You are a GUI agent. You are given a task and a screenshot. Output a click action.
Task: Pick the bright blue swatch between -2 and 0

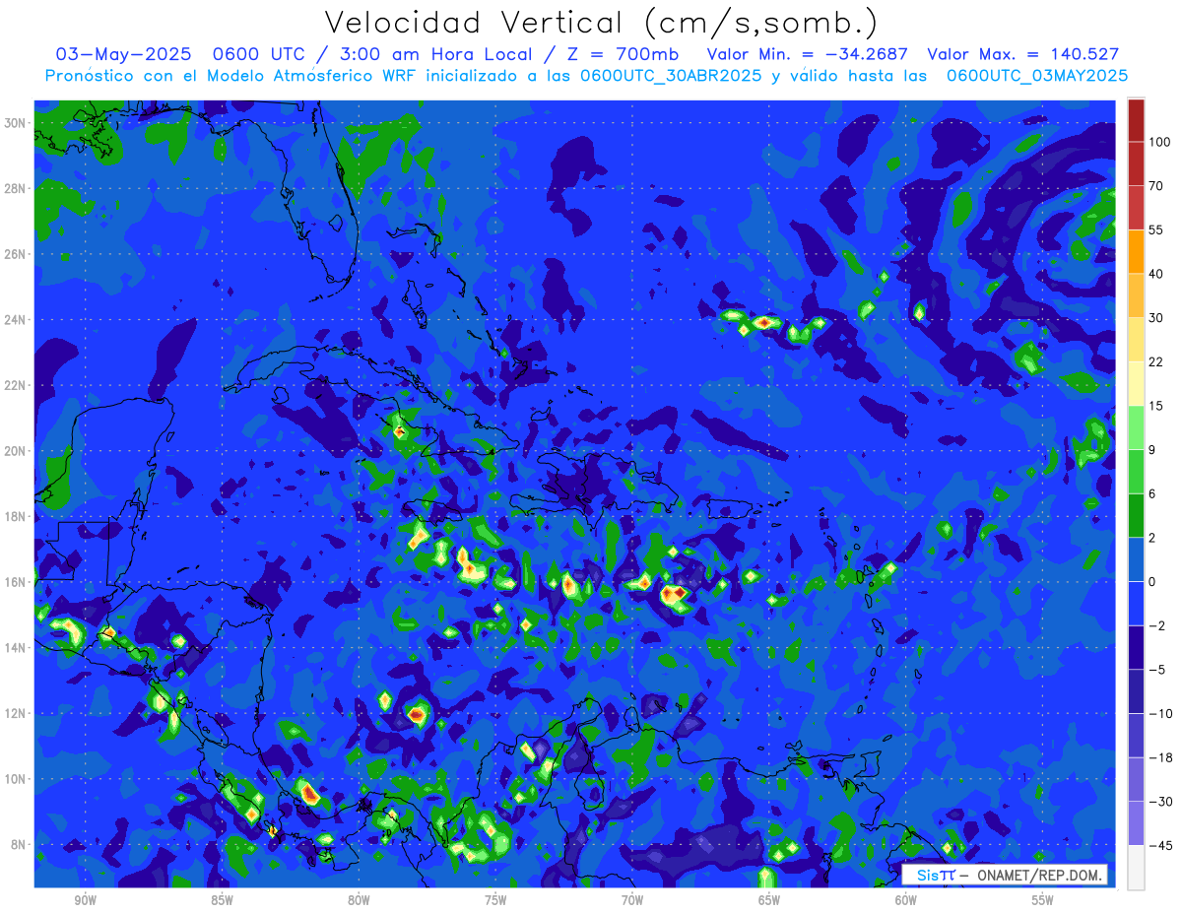pyautogui.click(x=1136, y=603)
